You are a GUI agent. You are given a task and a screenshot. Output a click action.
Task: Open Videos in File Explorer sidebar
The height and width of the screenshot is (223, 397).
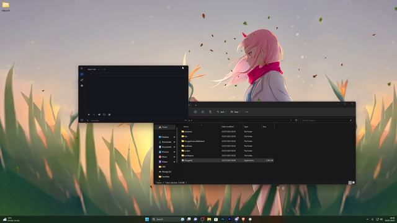(x=164, y=162)
